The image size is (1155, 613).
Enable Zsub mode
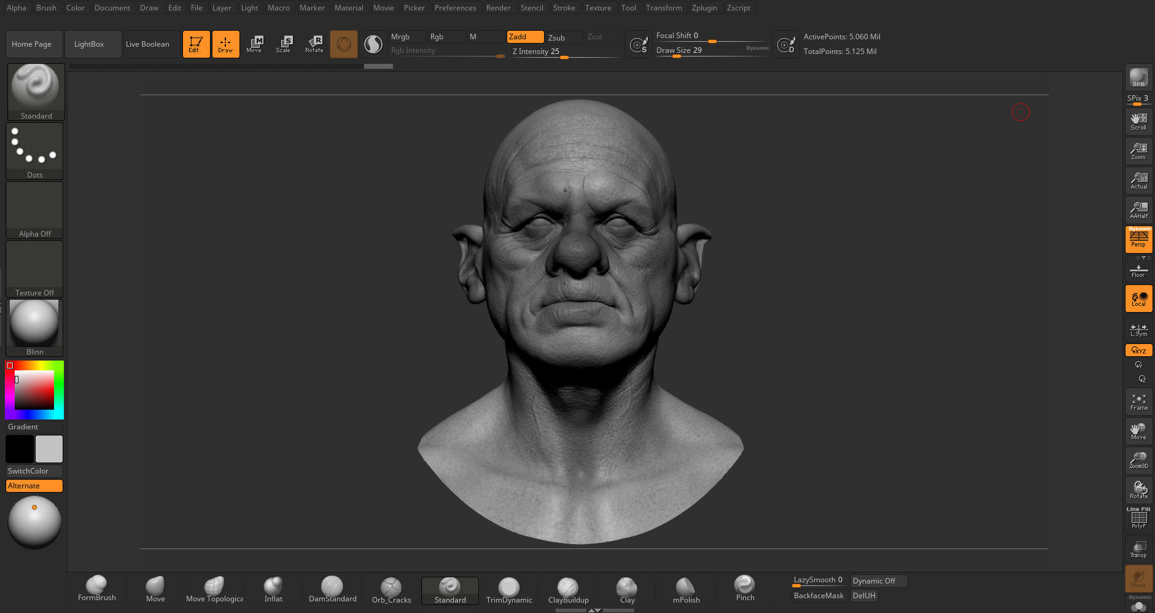pos(564,37)
